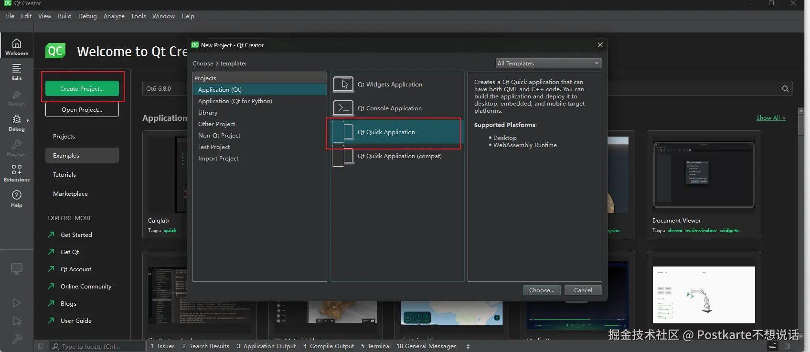Click the Online Community arrow icon
The height and width of the screenshot is (352, 810).
click(x=51, y=286)
